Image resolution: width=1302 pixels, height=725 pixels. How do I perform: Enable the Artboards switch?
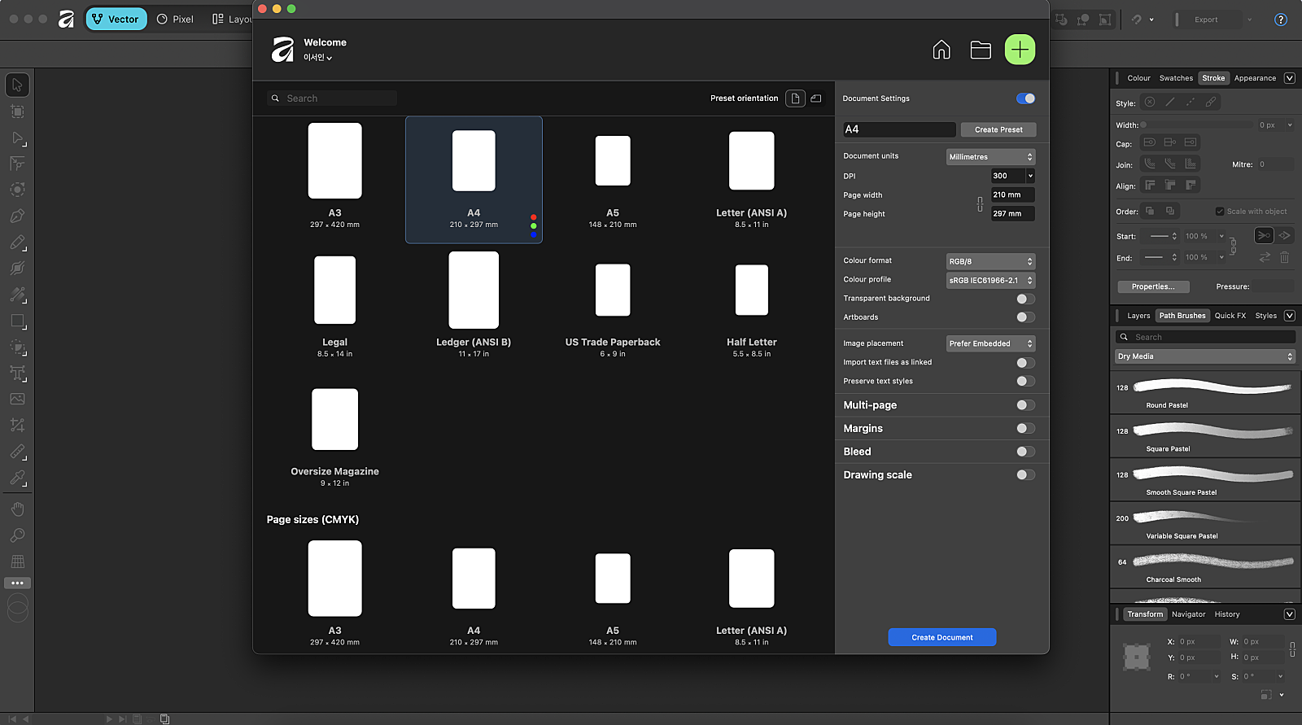pos(1025,317)
